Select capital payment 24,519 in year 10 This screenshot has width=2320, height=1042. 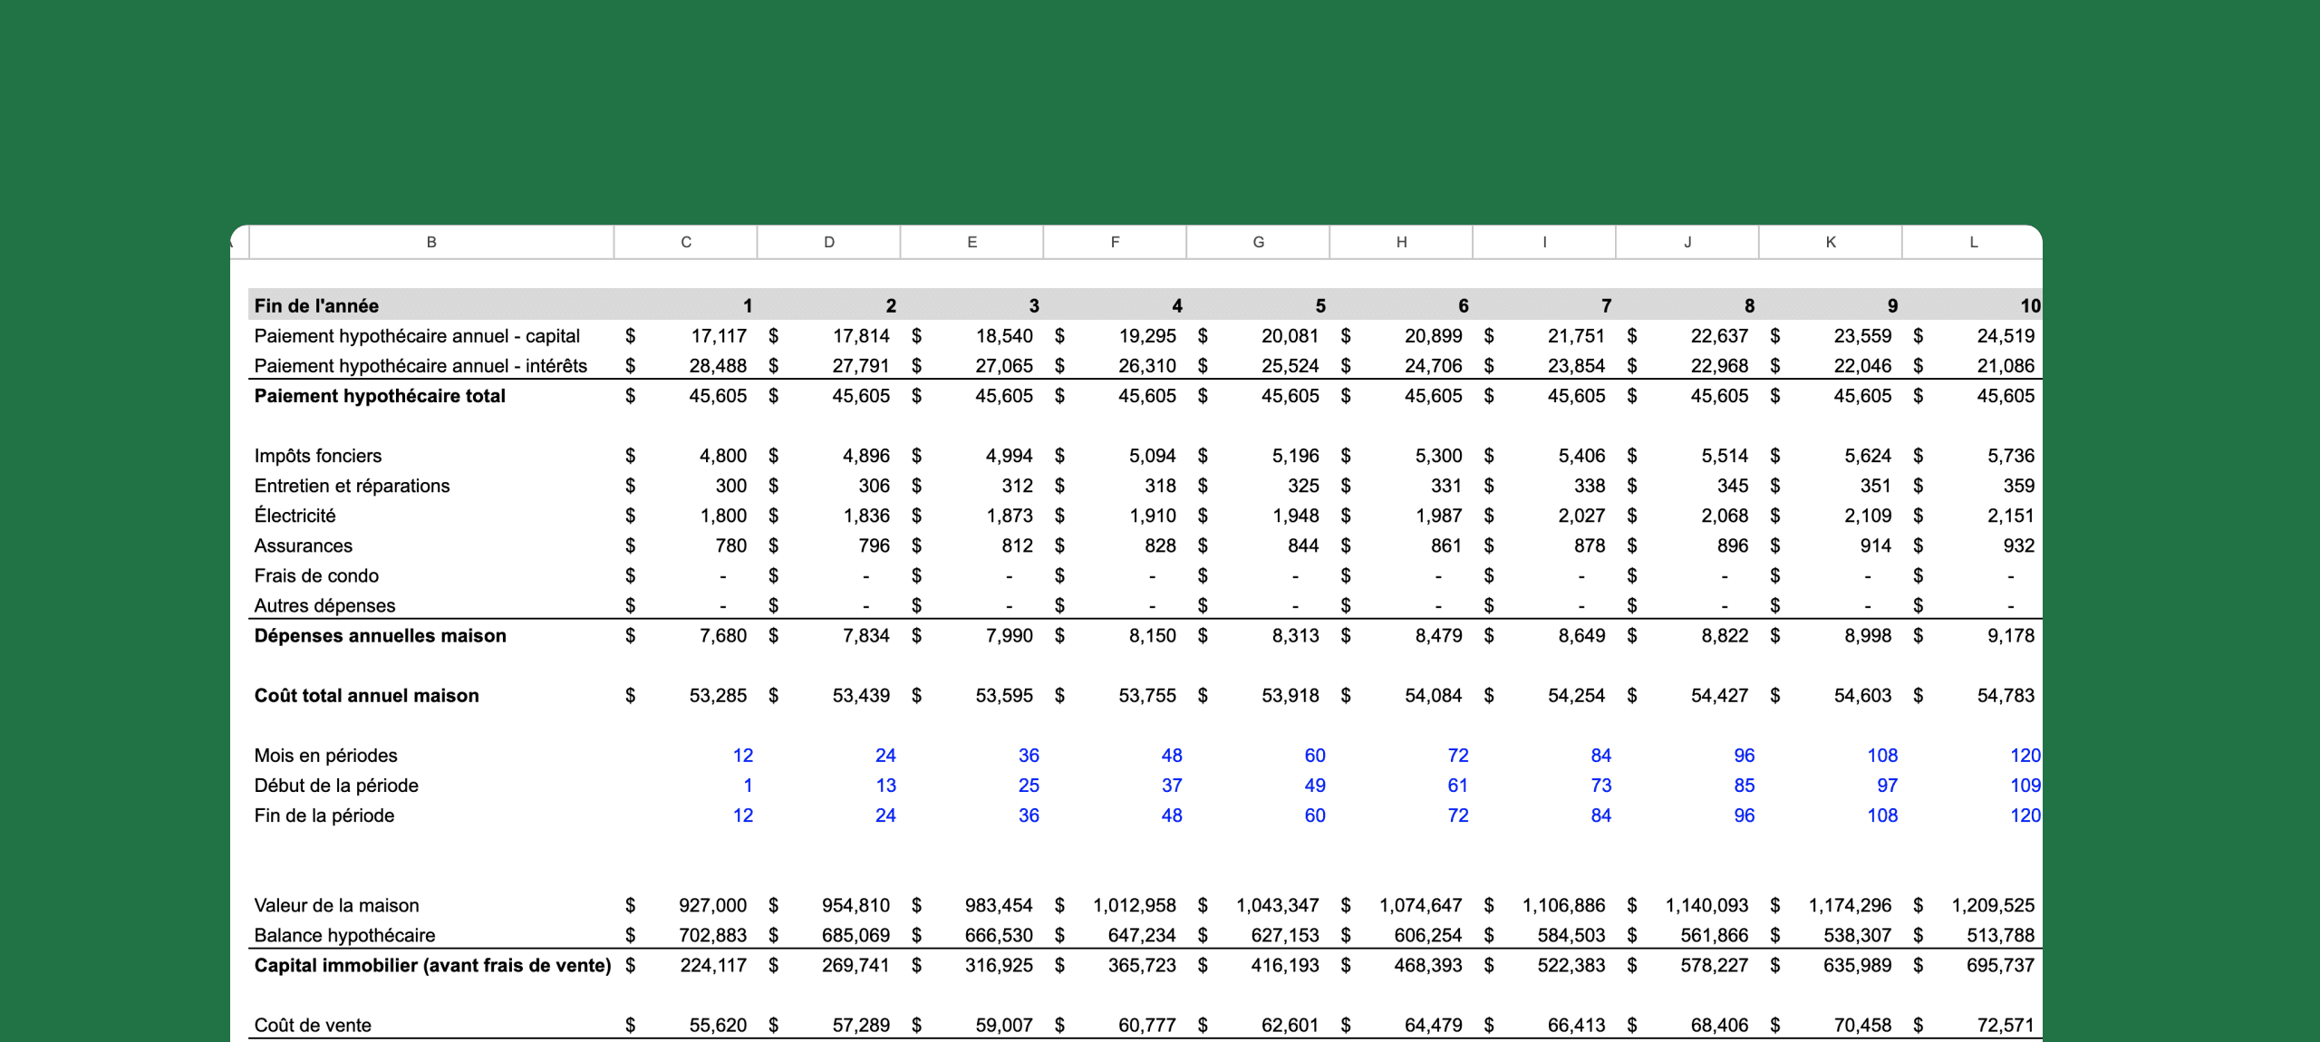2006,336
